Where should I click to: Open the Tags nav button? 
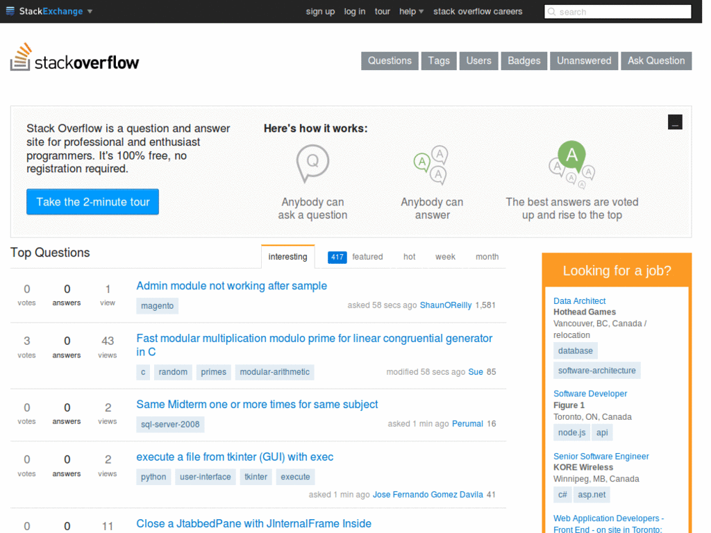[x=439, y=61]
